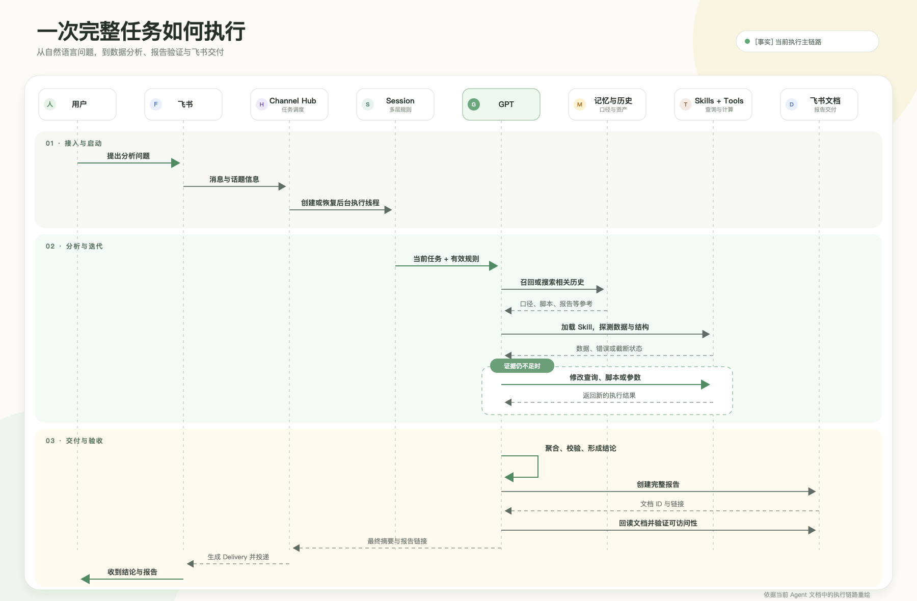917x601 pixels.
Task: Click the 口径、脚本、报告等参考 return label
Action: [x=556, y=304]
